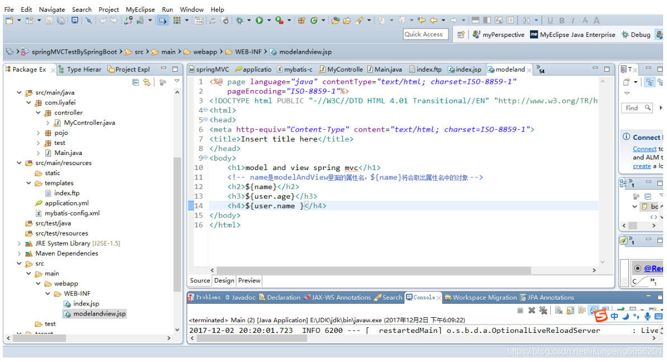Switch to MyEclipse Java Enterprise perspective
Image resolution: width=667 pixels, height=362 pixels.
click(x=573, y=35)
